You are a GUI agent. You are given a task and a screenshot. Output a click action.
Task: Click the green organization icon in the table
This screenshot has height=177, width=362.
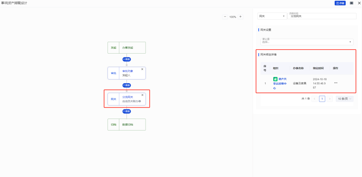[x=275, y=79]
